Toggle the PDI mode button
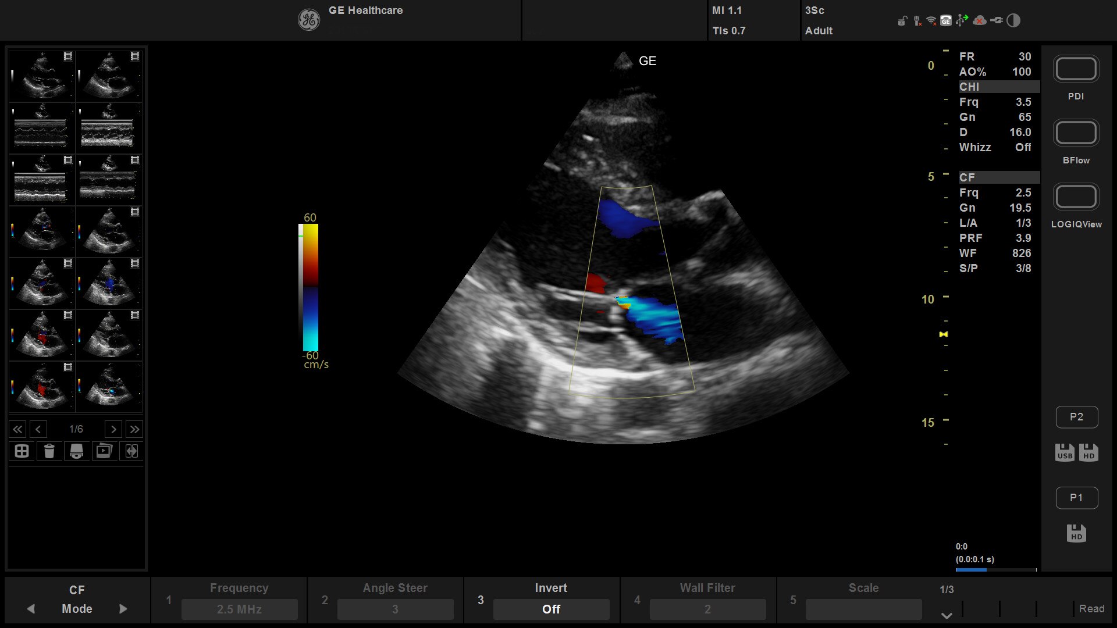 pyautogui.click(x=1076, y=69)
